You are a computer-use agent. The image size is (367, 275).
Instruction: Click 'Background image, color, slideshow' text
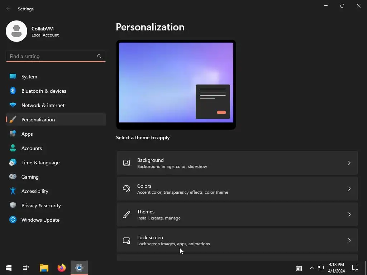(x=172, y=167)
